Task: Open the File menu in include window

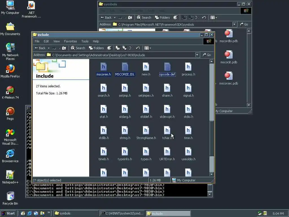Action: (x=37, y=41)
